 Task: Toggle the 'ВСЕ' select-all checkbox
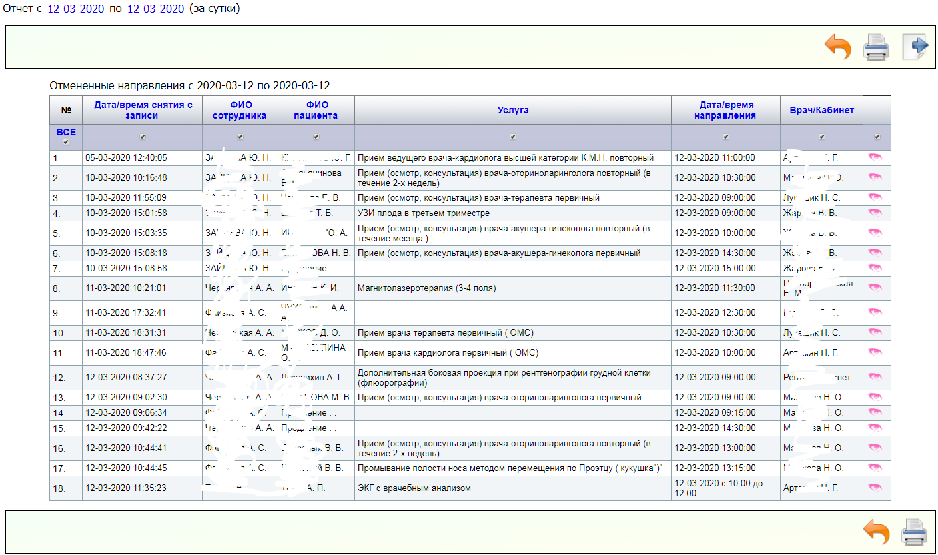coord(65,142)
